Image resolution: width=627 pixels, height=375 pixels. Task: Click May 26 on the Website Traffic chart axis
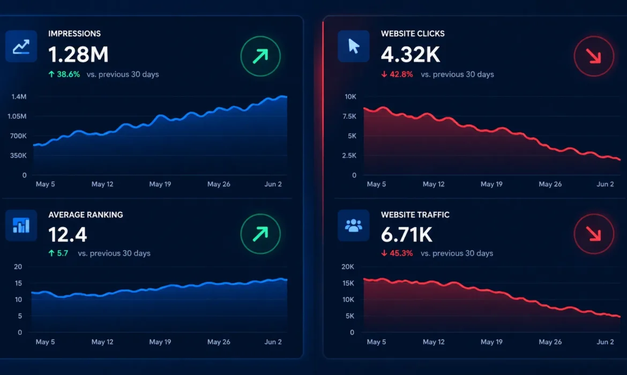point(550,342)
